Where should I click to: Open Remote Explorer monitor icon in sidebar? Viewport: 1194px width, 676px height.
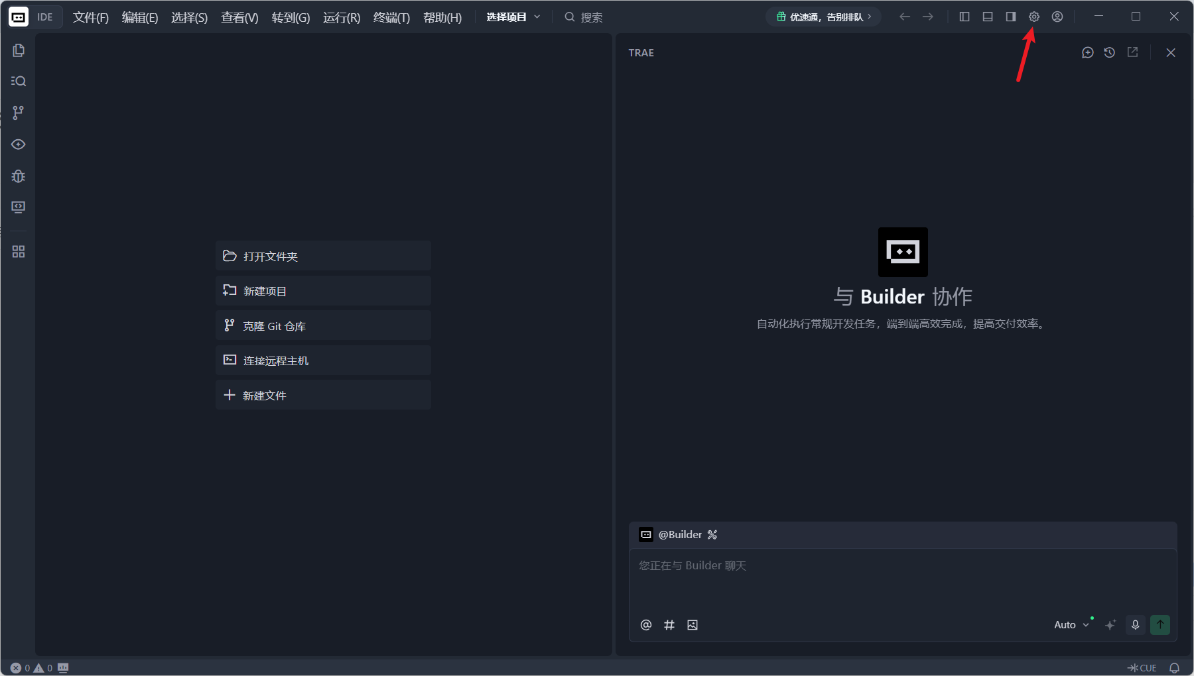[x=19, y=207]
